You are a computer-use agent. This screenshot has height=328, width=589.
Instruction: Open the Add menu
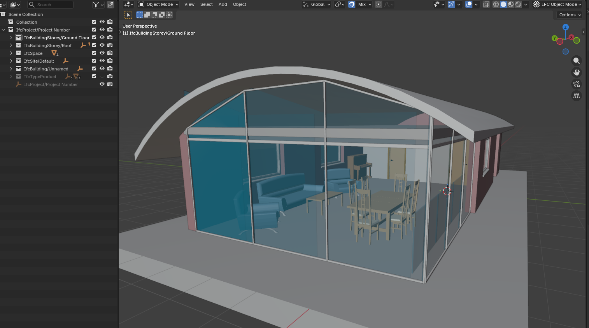[223, 4]
